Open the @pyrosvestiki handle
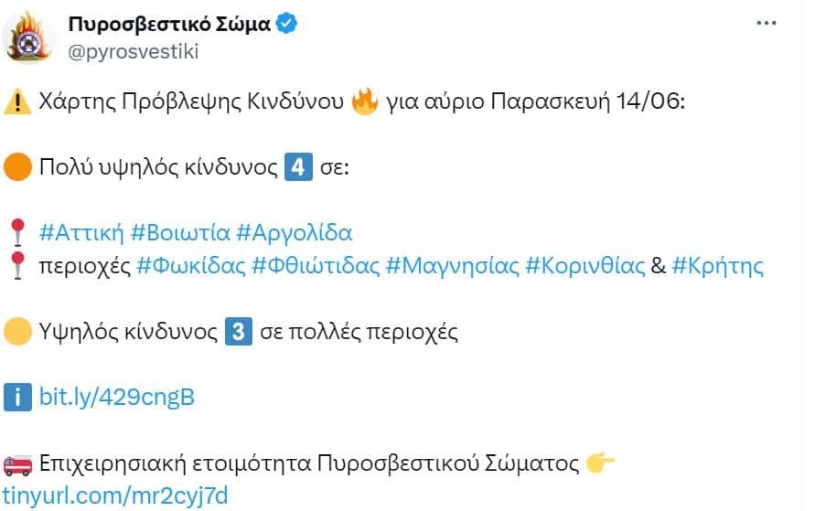This screenshot has height=511, width=815. (x=133, y=52)
